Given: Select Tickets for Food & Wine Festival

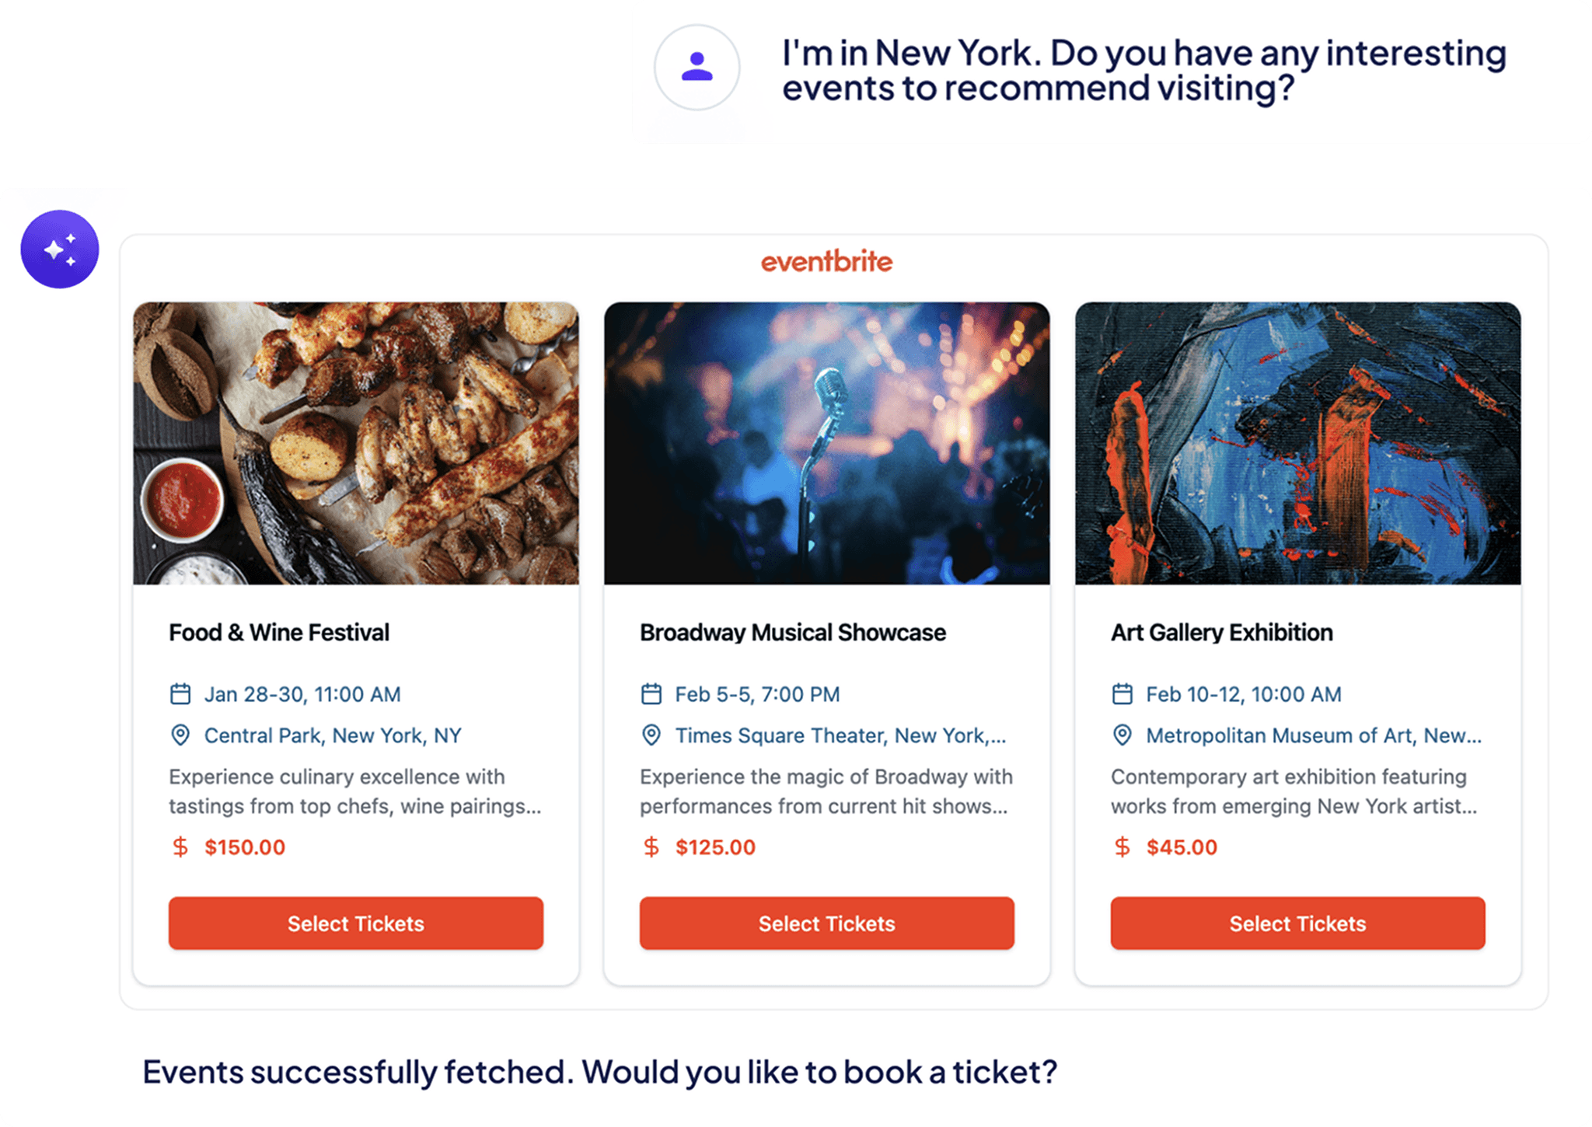Looking at the screenshot, I should pyautogui.click(x=356, y=923).
